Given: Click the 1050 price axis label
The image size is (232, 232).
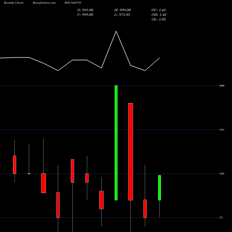Looking at the screenshot, I should point(222,86).
